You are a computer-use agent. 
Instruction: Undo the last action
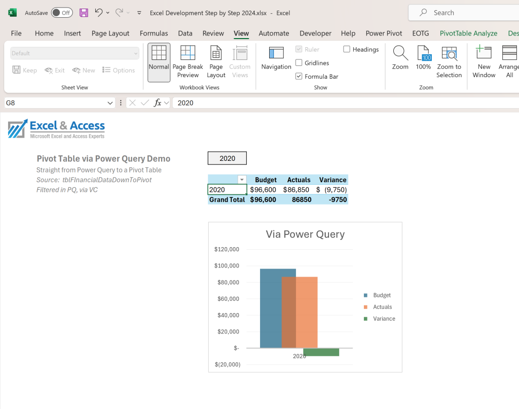[x=99, y=13]
